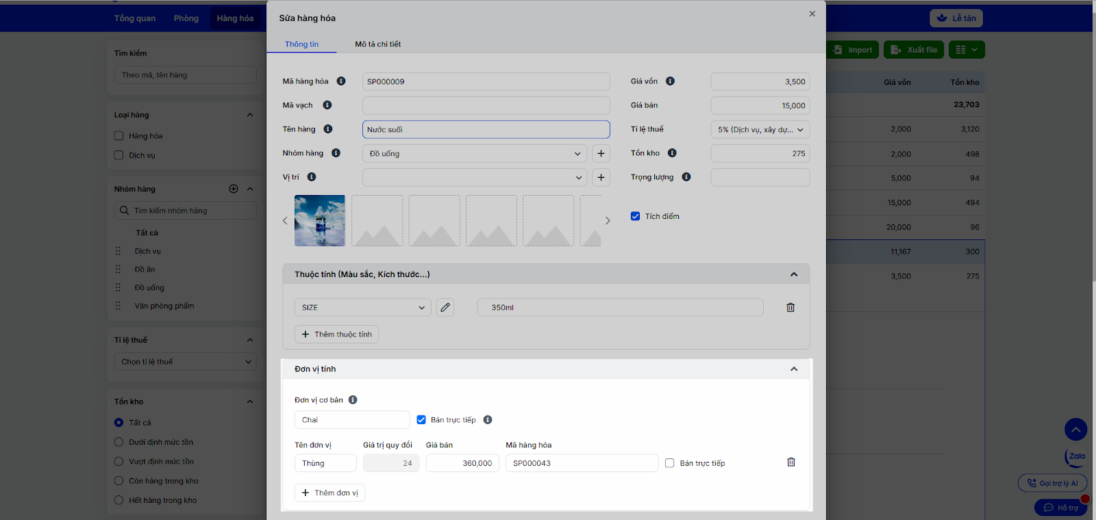Click info icon next to Mã hàng hóa

pos(341,81)
